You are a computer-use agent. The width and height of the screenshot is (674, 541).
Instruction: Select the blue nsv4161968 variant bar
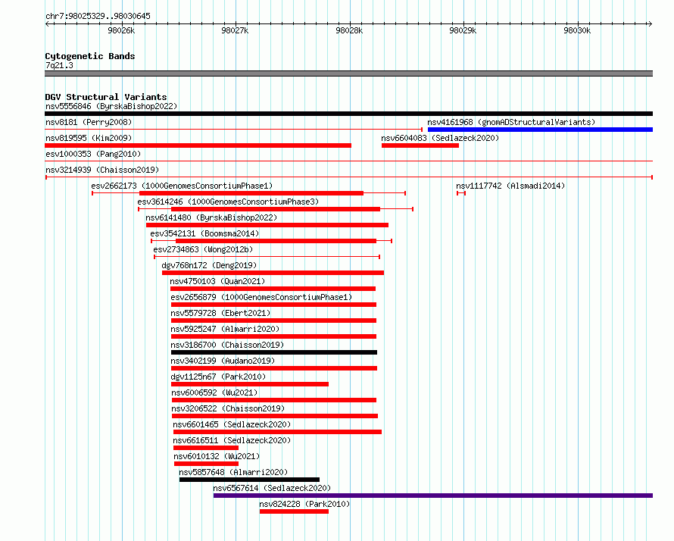click(x=540, y=130)
